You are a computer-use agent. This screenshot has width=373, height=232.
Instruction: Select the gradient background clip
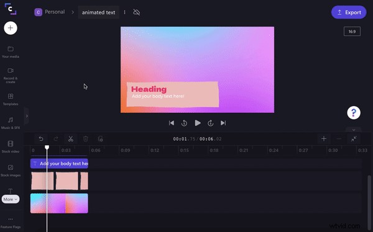coord(59,203)
